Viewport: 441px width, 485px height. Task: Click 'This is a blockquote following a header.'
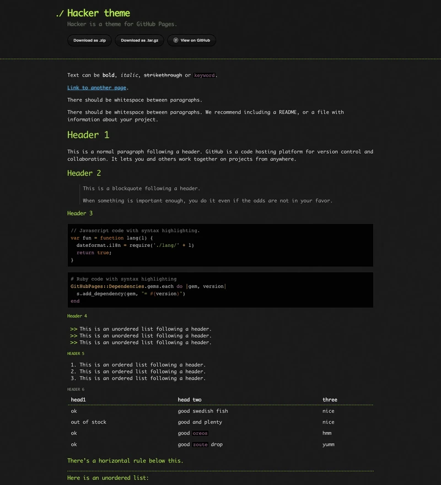(x=142, y=188)
